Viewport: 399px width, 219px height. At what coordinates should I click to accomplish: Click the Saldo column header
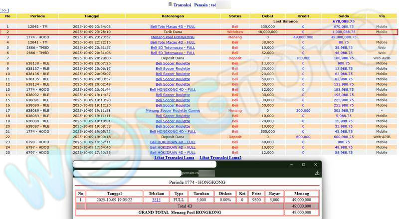pyautogui.click(x=343, y=16)
